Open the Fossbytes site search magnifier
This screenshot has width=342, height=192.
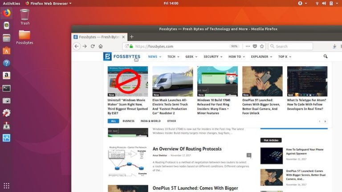pyautogui.click(x=326, y=56)
